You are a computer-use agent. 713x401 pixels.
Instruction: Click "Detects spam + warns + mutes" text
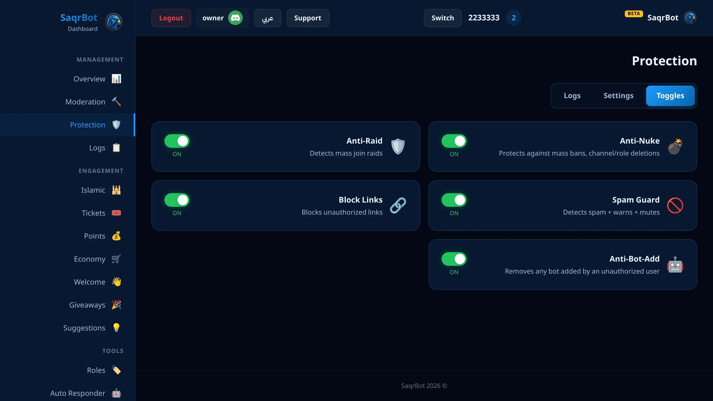pyautogui.click(x=611, y=212)
